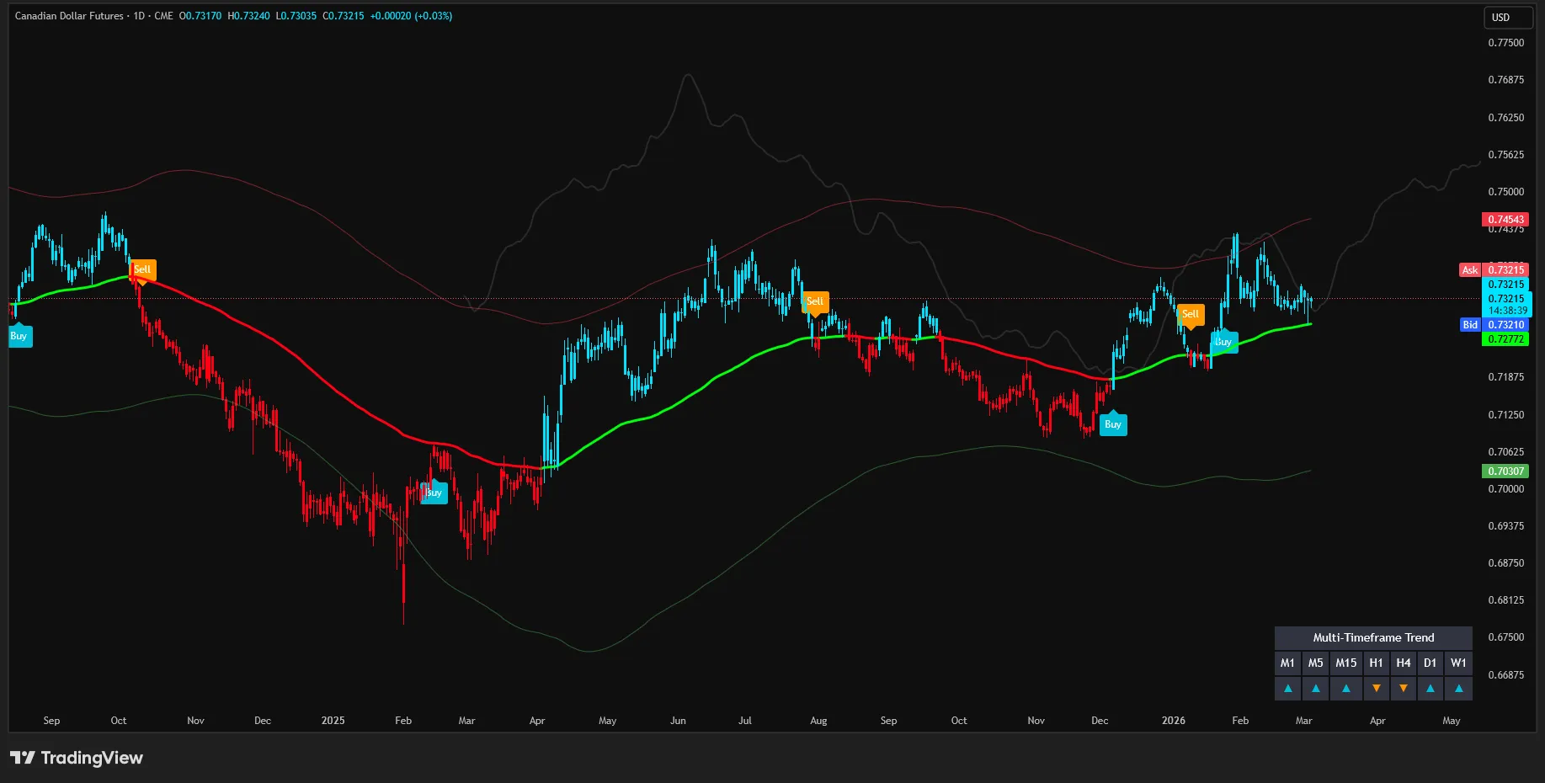Click the orange down arrow under H1
The width and height of the screenshot is (1545, 783).
(1377, 688)
